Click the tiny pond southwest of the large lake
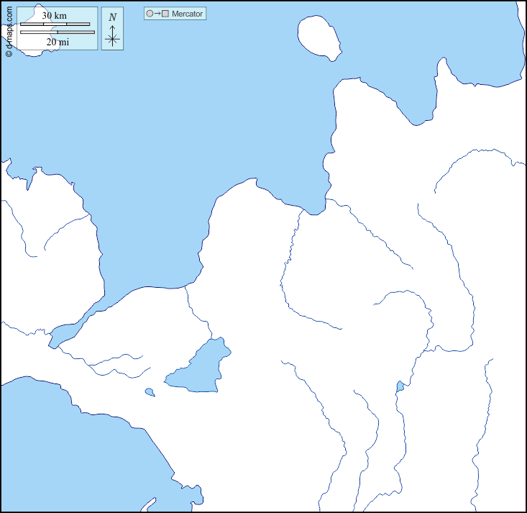Viewport: 527px width, 513px height. (150, 392)
